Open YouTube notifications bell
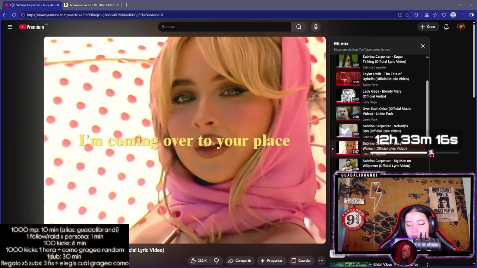The height and width of the screenshot is (268, 477). [x=446, y=27]
